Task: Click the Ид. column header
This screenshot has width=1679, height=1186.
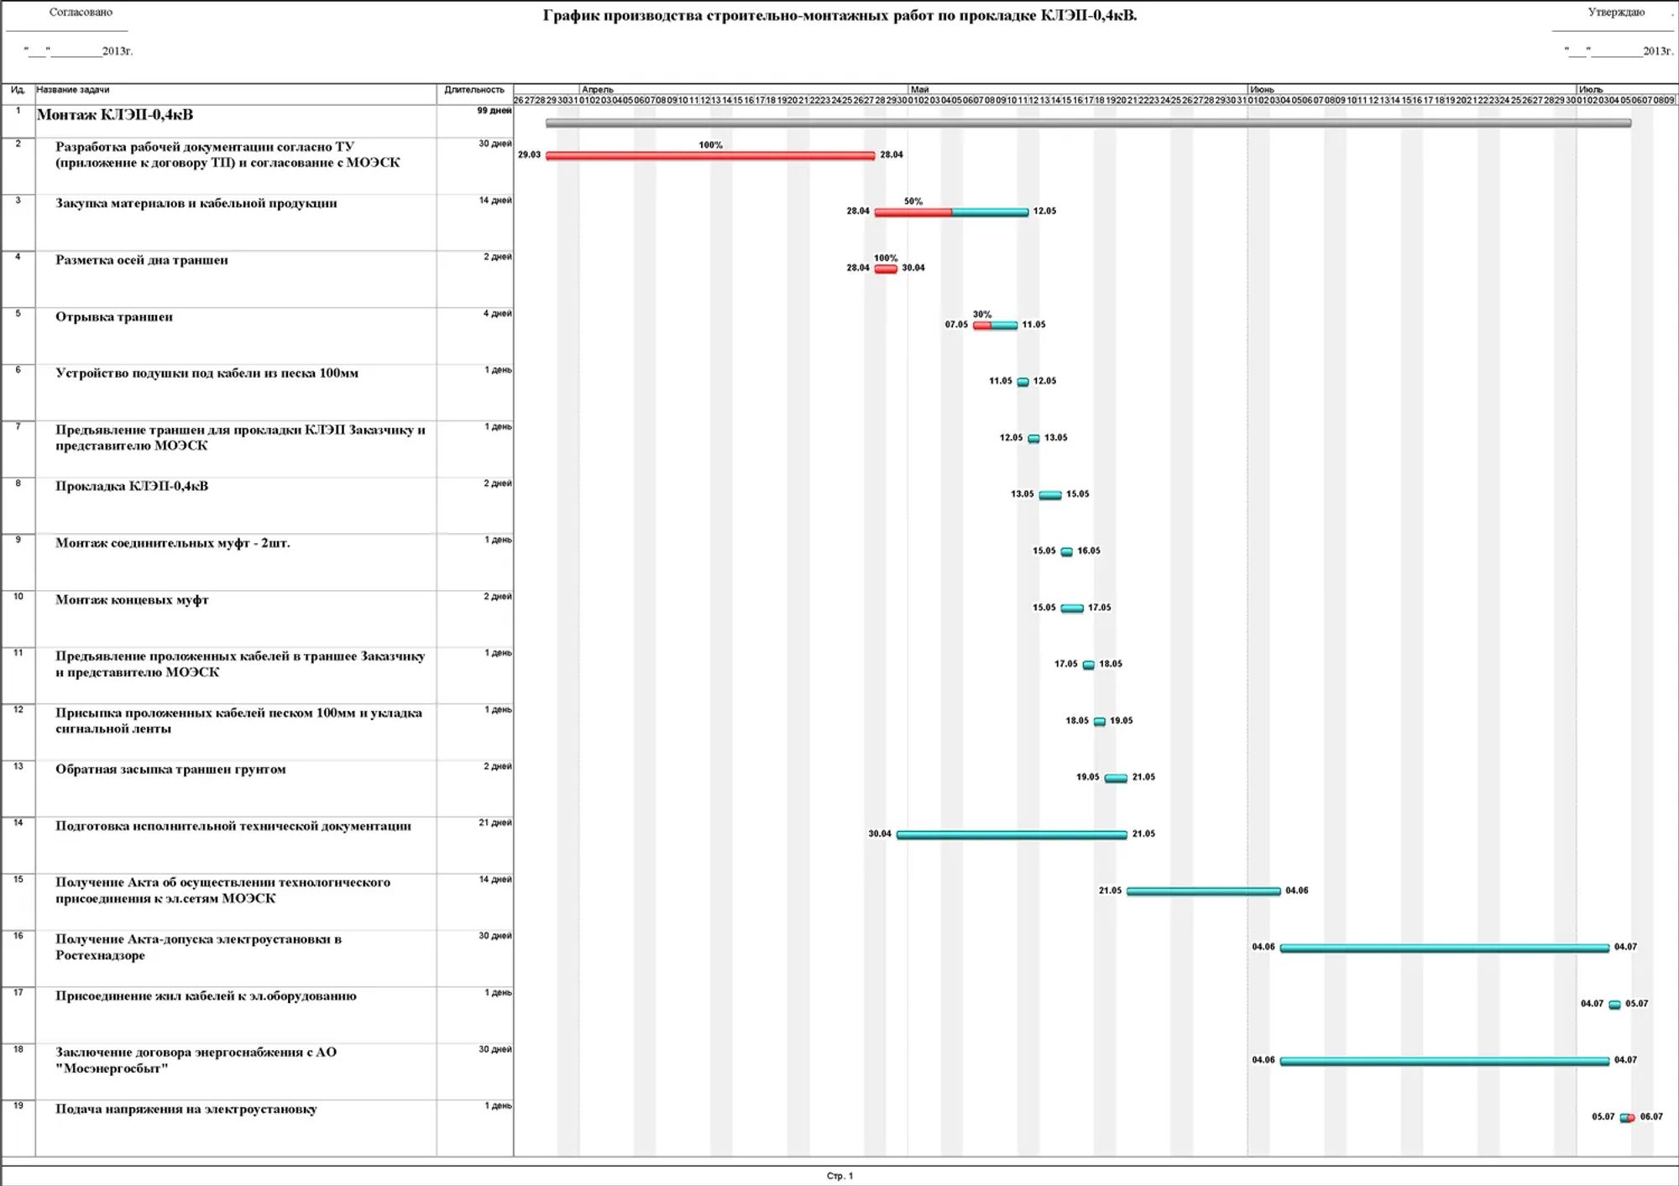Action: click(x=18, y=90)
